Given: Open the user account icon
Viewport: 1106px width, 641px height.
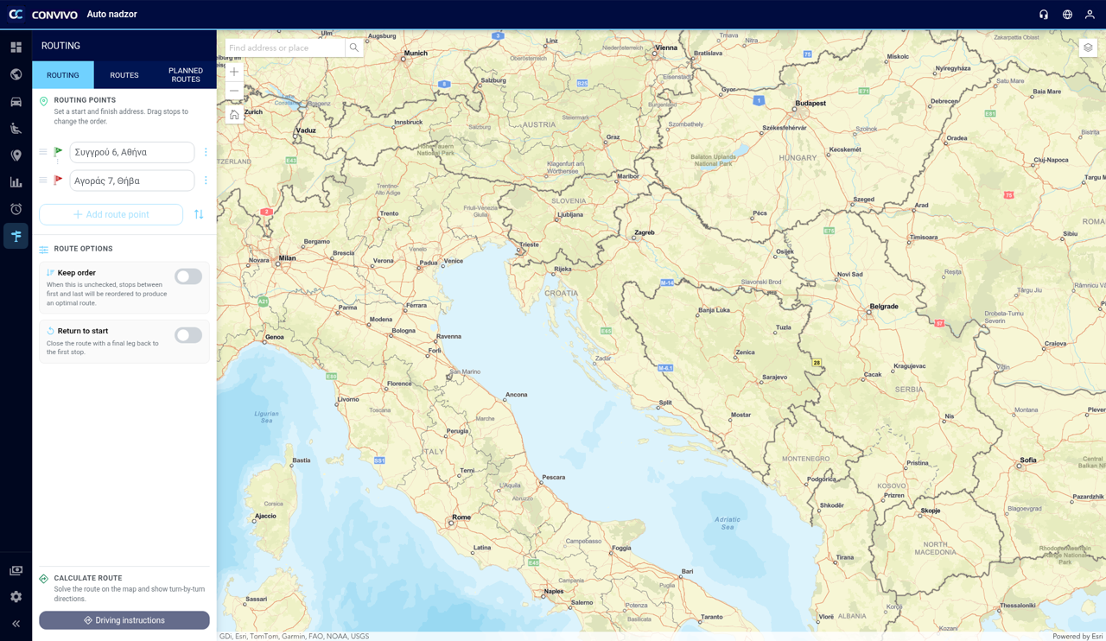Looking at the screenshot, I should tap(1090, 15).
